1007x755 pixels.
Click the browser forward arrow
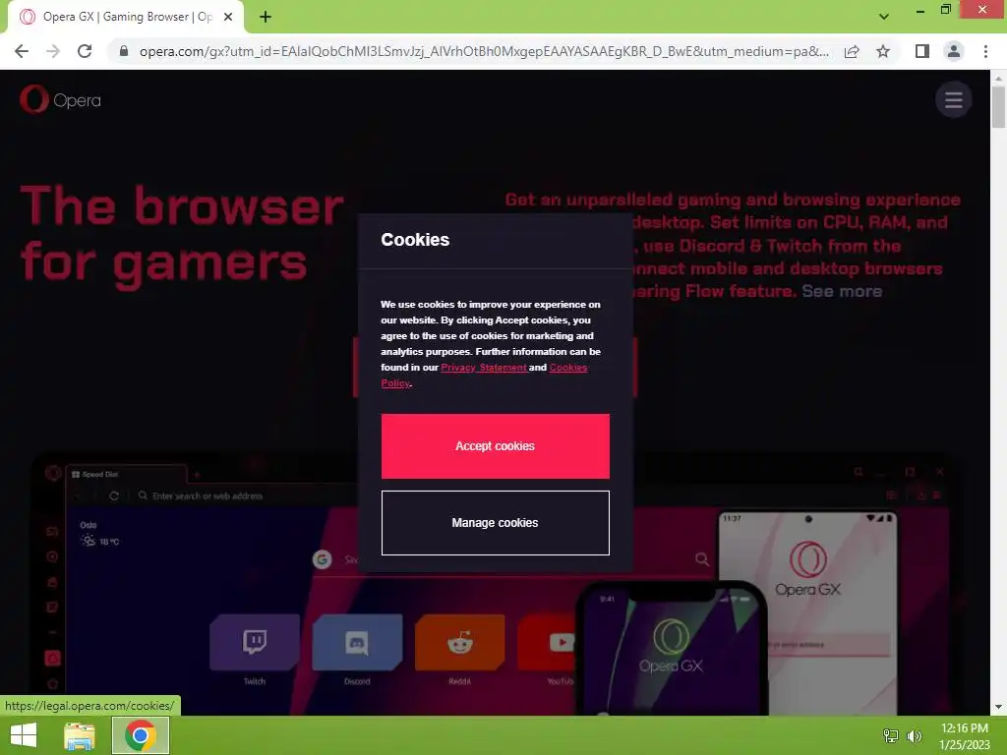[x=53, y=51]
